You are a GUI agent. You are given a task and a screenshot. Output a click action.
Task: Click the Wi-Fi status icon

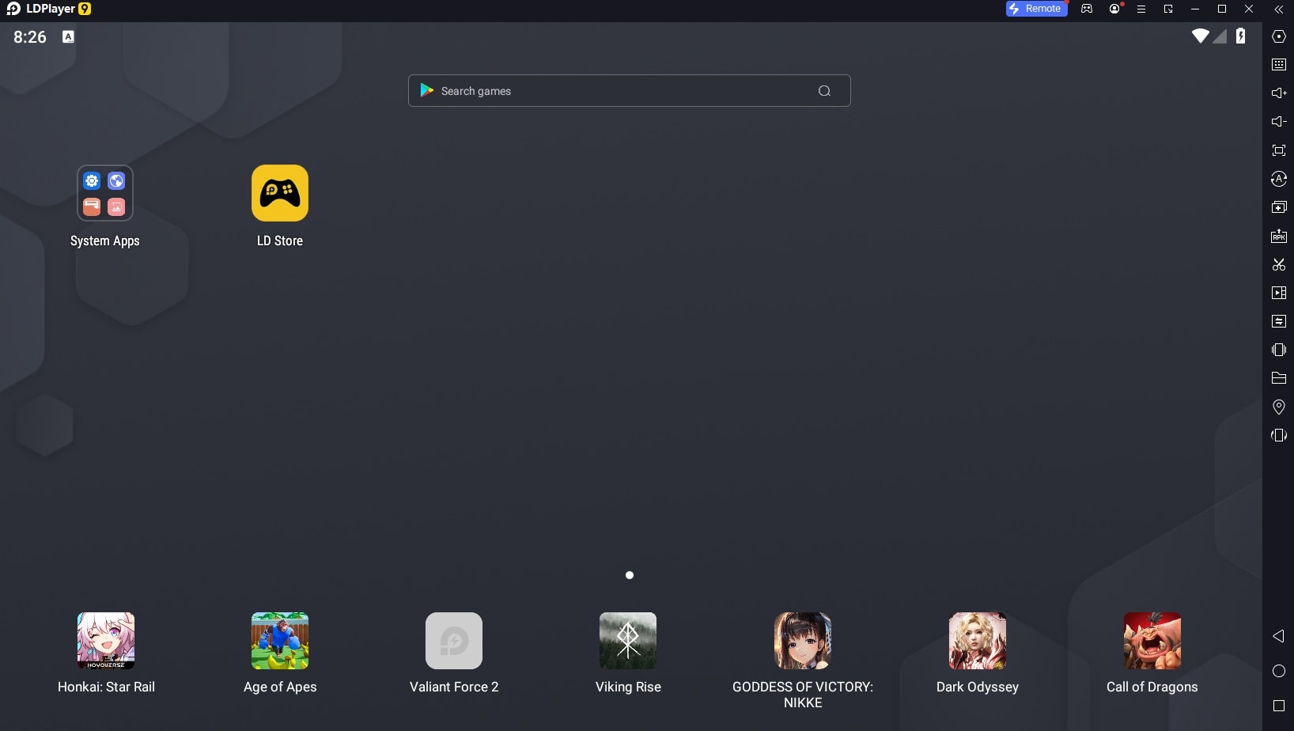[x=1200, y=36]
